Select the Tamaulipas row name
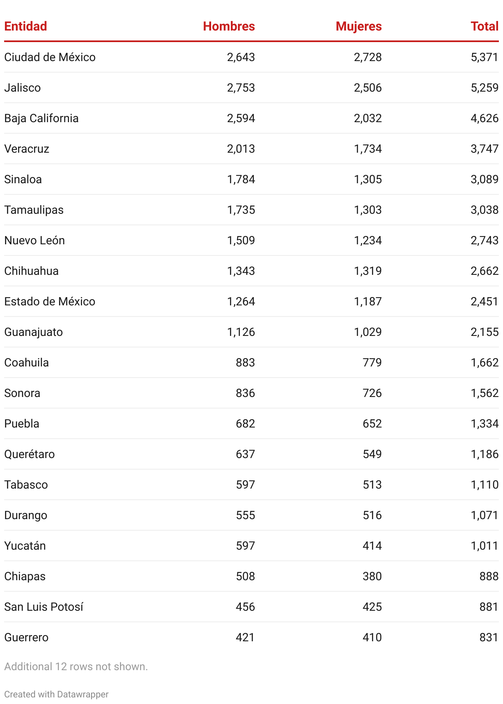This screenshot has height=704, width=503. 34,210
